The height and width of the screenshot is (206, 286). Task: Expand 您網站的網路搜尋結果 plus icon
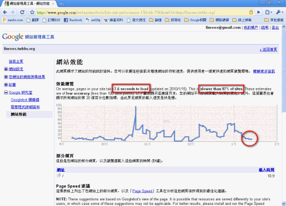6,77
